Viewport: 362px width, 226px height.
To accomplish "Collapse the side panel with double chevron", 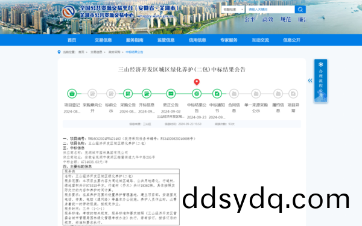I will pos(310,80).
